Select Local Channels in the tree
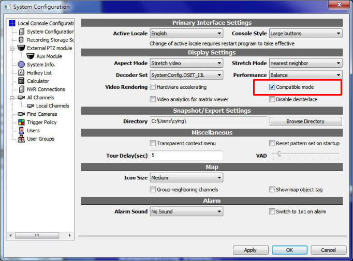 pos(52,106)
